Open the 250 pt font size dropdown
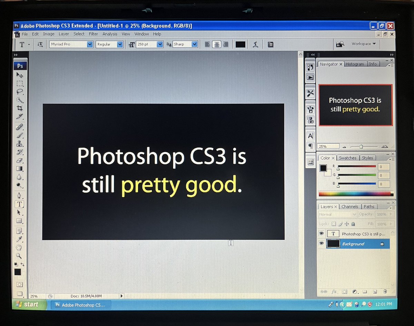This screenshot has width=414, height=326. point(160,44)
